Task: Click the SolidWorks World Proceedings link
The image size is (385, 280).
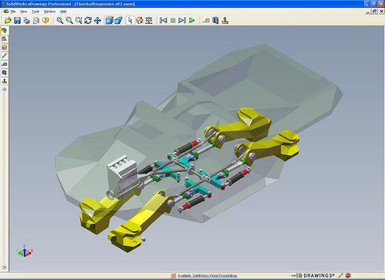Action: (207, 275)
